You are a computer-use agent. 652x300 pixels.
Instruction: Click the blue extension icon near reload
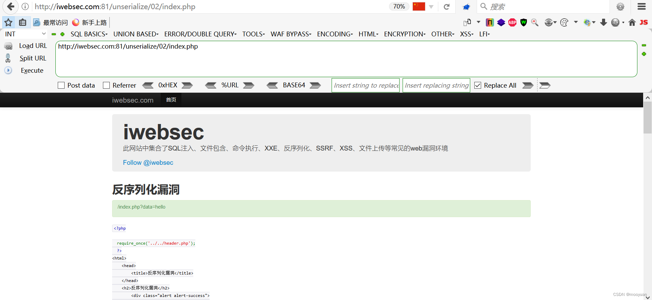tap(466, 6)
